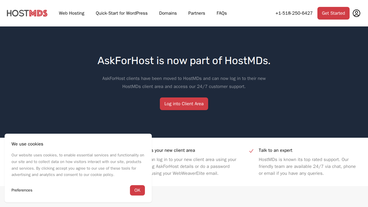Click the AskForHost is now part of HostMDs headline
368x207 pixels.
[x=184, y=61]
